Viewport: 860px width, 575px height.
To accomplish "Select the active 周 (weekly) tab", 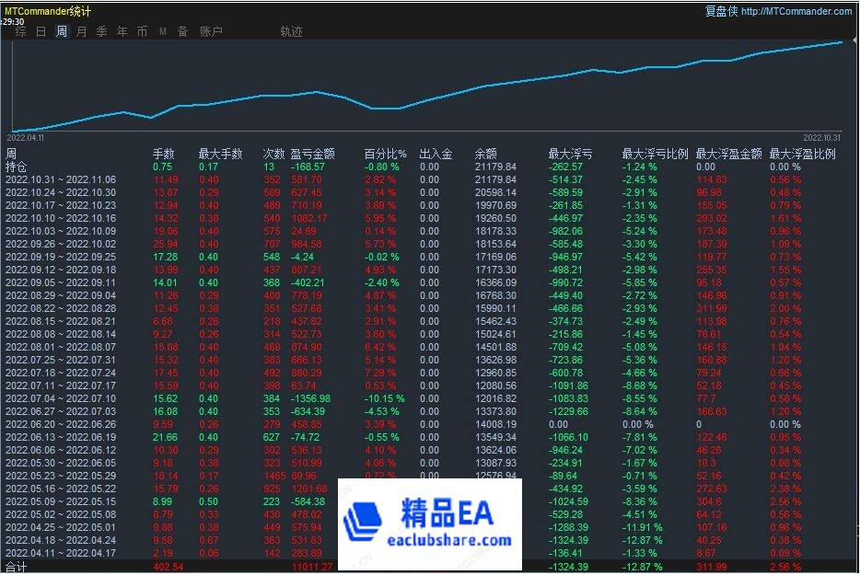I will point(61,31).
